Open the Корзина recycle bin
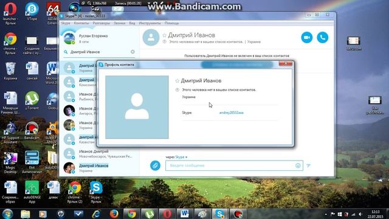Screen dimensions: 389x219 10,71
